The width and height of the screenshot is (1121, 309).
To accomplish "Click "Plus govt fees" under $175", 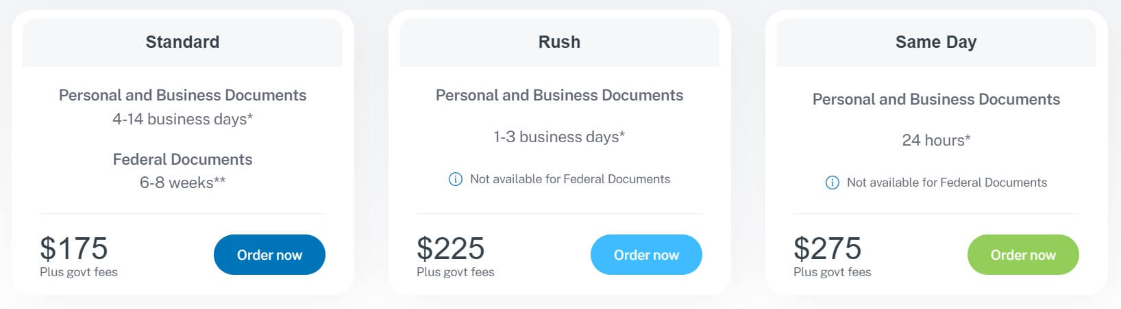I will pos(79,272).
